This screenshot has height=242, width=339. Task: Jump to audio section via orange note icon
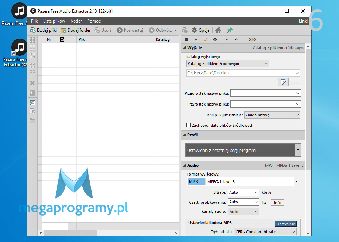point(206,39)
